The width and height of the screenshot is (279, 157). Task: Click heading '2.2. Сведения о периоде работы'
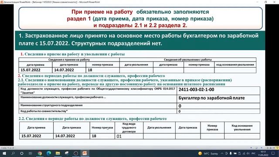click(92, 119)
